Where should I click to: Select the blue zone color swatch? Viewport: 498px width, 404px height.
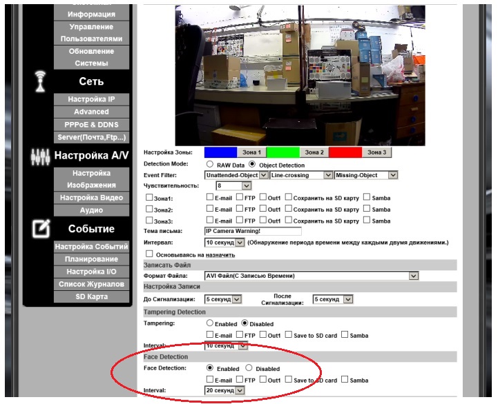221,152
